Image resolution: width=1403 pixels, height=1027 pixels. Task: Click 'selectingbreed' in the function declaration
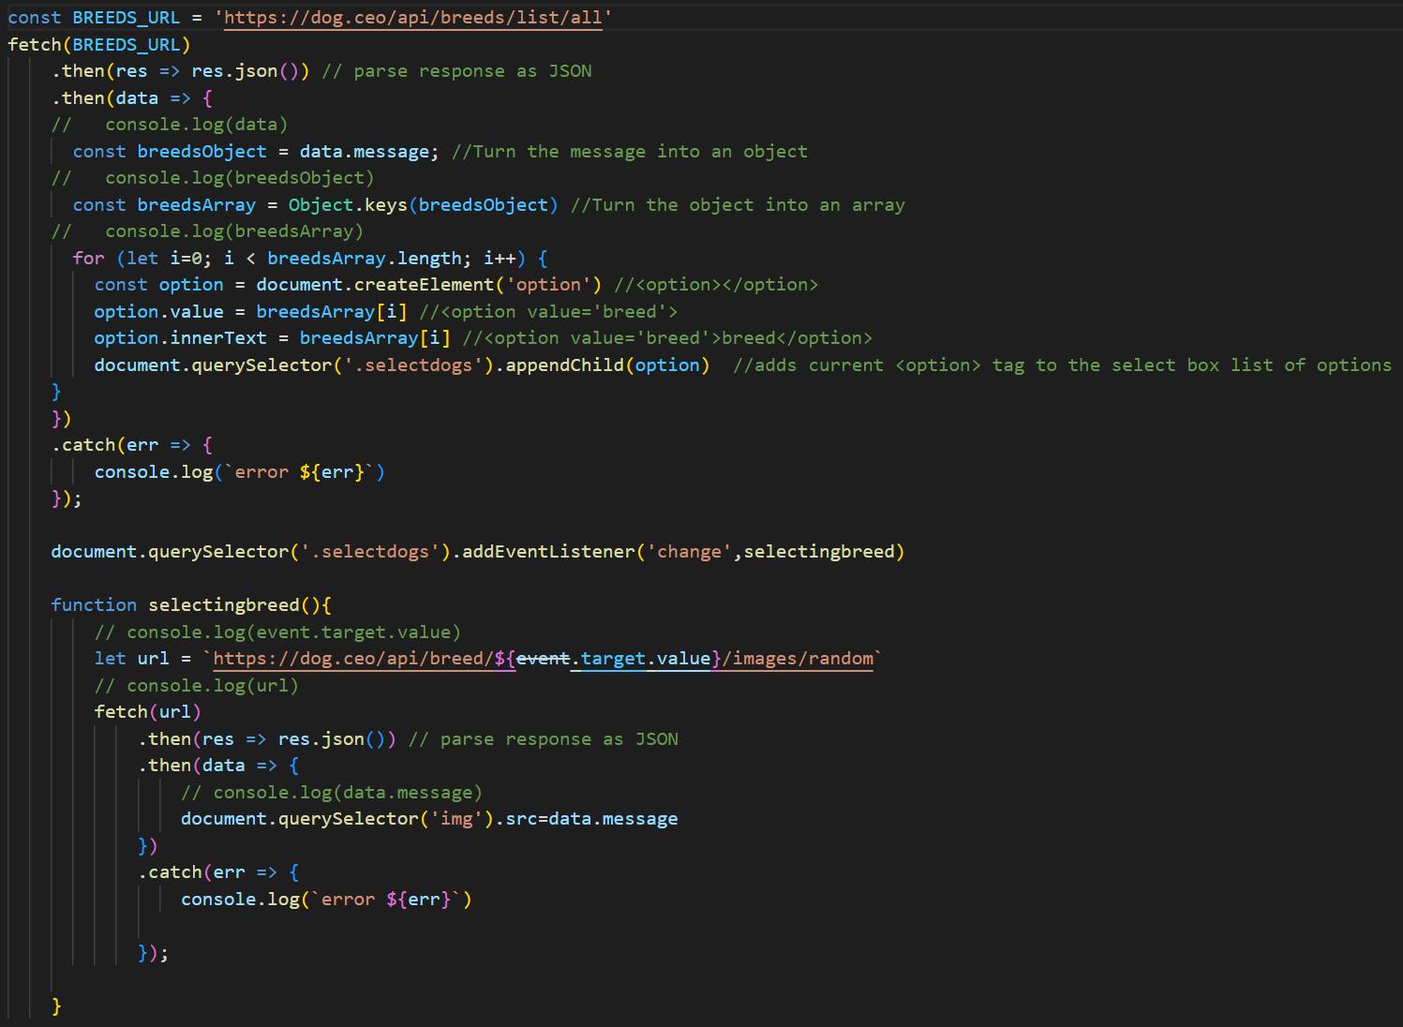(223, 605)
